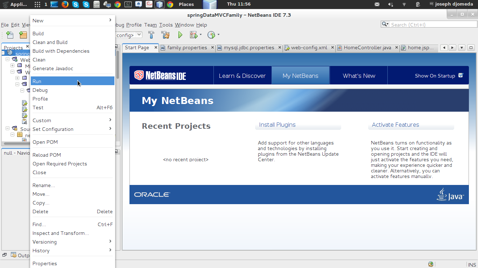Open the What's New section
This screenshot has height=268, width=478.
click(x=359, y=76)
